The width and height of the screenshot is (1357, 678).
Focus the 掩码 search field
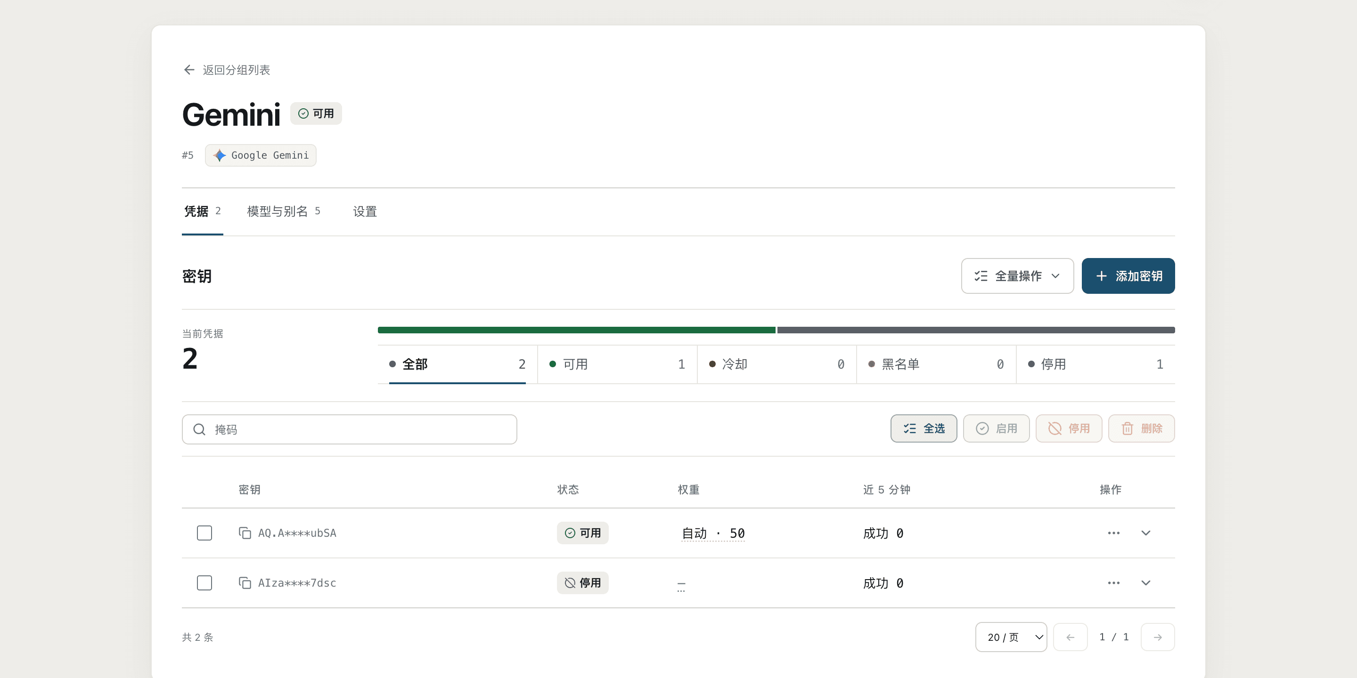tap(349, 429)
